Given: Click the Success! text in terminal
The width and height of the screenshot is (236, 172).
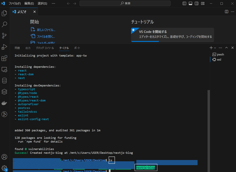Looking at the screenshot, I should (x=21, y=153).
